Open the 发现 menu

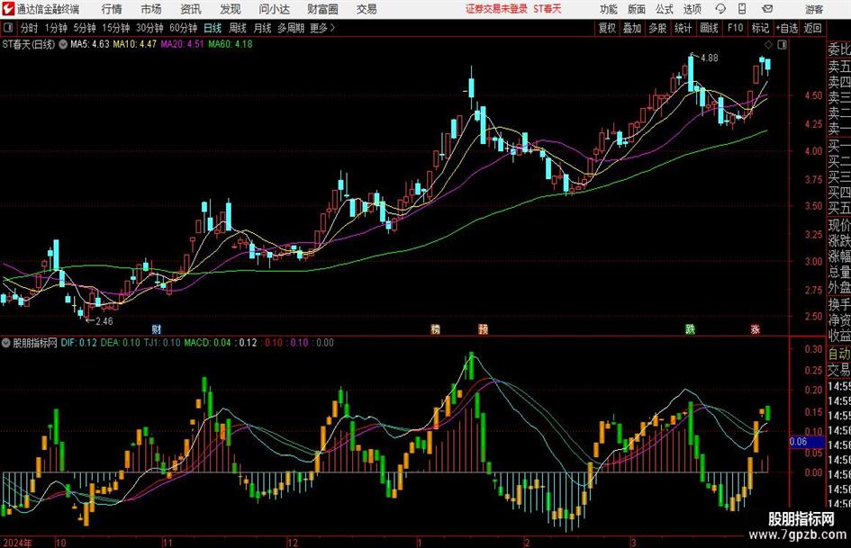click(231, 9)
